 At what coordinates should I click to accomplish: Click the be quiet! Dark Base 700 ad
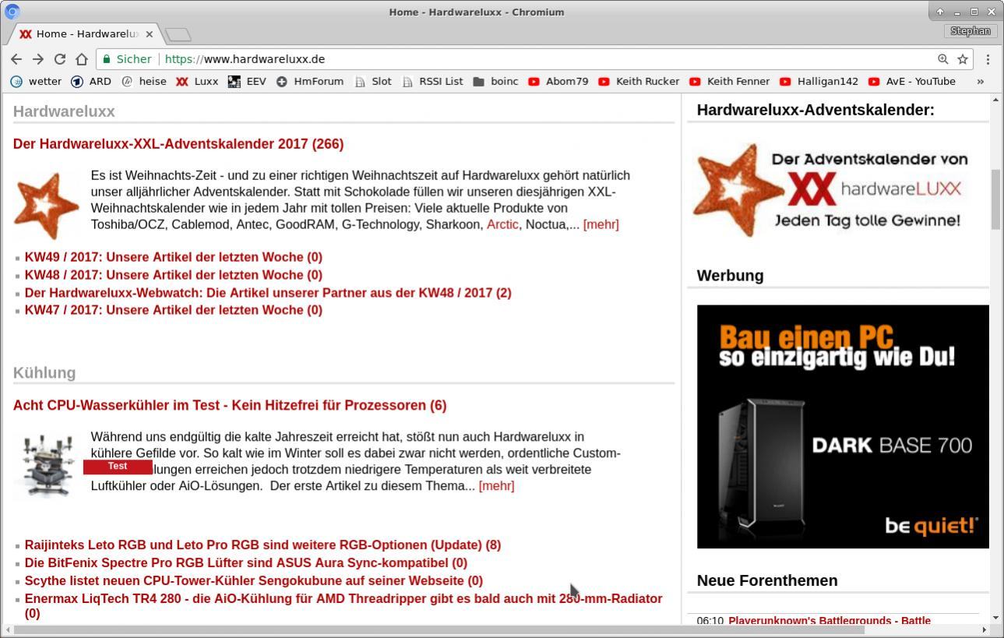(843, 427)
